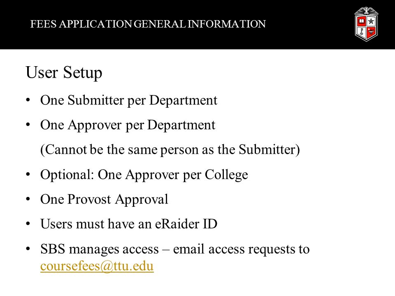Click the 'Cannot be the same person' note
Viewport: 395px width, 296px height.
(170, 150)
